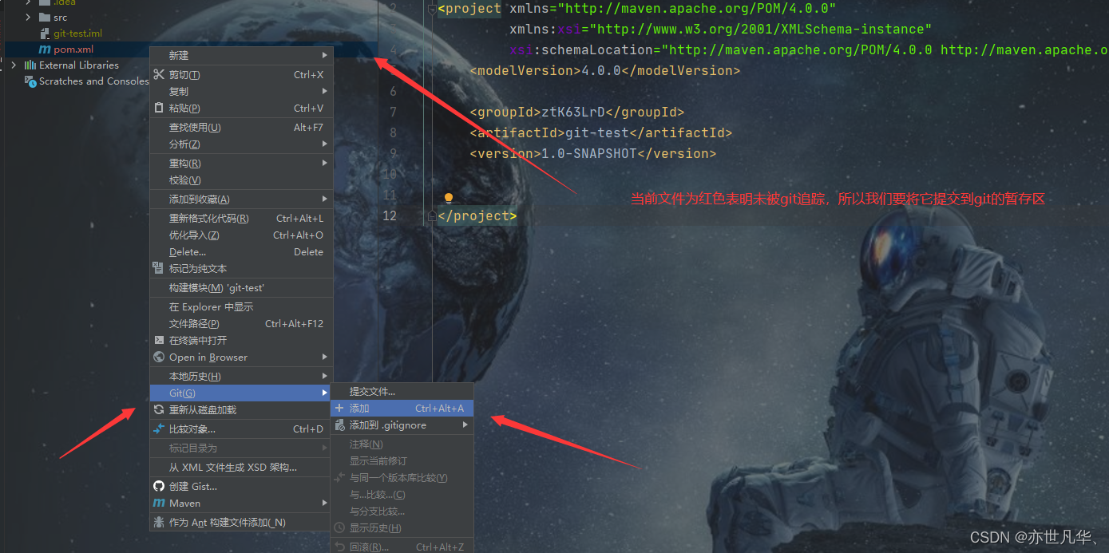The image size is (1109, 553).
Task: Click line number 7 in the gutter
Action: pos(393,112)
